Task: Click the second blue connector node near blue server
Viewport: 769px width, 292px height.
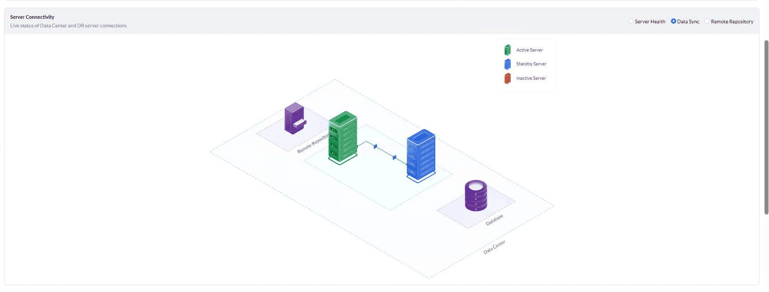Action: point(394,157)
